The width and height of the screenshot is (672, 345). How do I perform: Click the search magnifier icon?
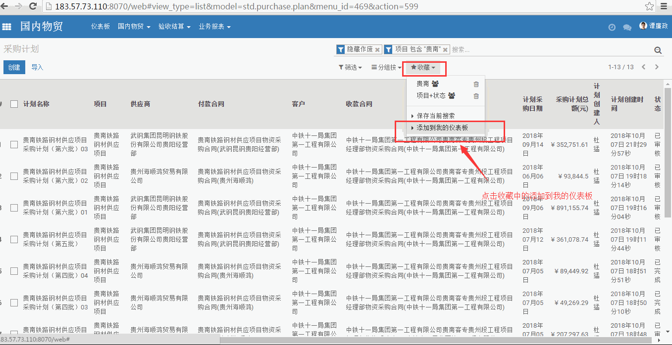point(658,50)
